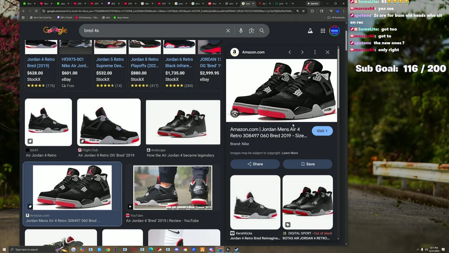Viewport: 449px width, 253px height.
Task: Switch to the 'Air J' tab
Action: [x=264, y=4]
